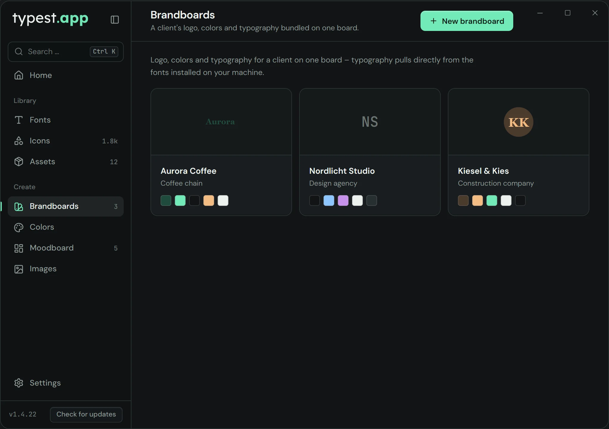Select Kiesel & Kies brown swatch
Viewport: 609px width, 429px height.
pos(463,201)
